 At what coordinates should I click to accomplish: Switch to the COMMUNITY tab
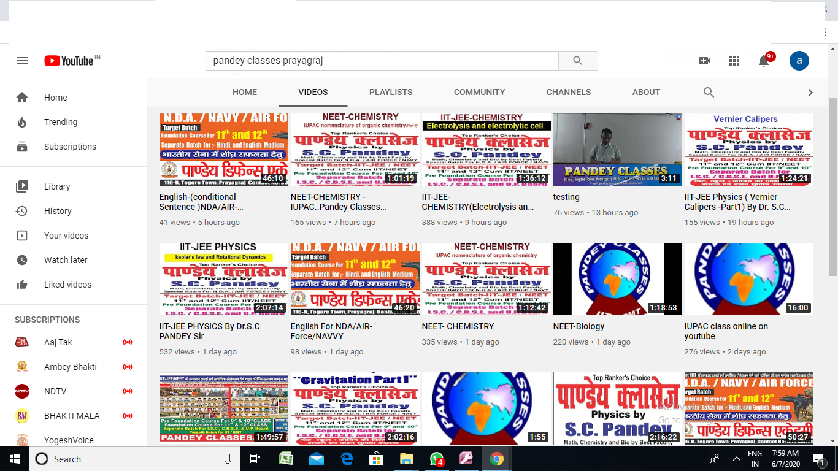coord(480,92)
